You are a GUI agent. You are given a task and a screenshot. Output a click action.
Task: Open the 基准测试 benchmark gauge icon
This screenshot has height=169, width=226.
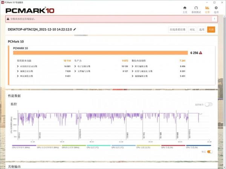click(196, 9)
